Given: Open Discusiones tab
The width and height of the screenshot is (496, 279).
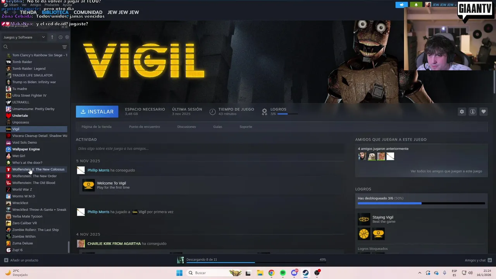Looking at the screenshot, I should coord(187,127).
